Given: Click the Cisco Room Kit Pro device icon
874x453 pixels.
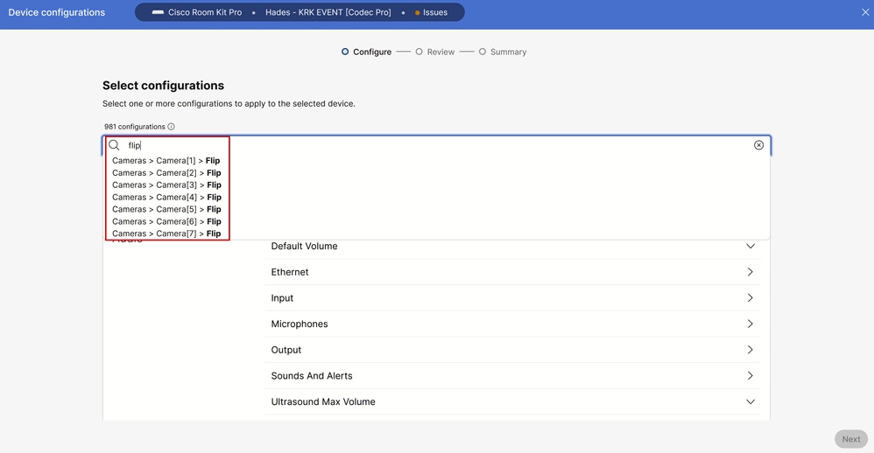Looking at the screenshot, I should click(158, 12).
